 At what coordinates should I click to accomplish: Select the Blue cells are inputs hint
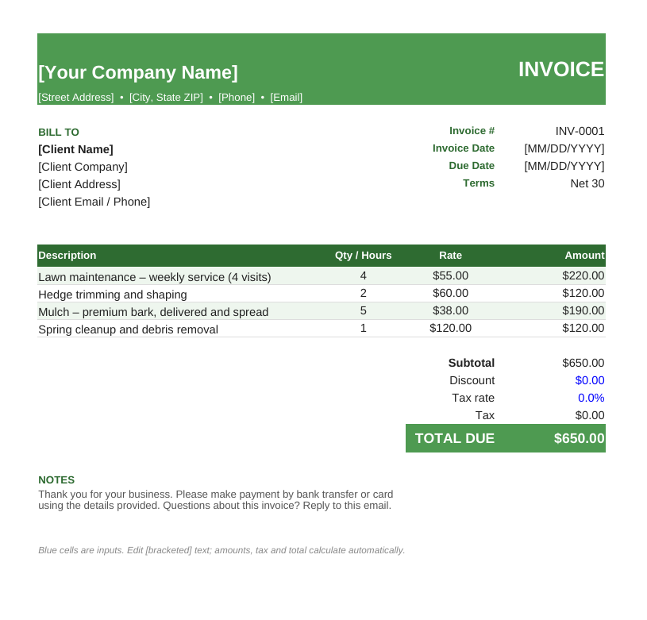221,550
